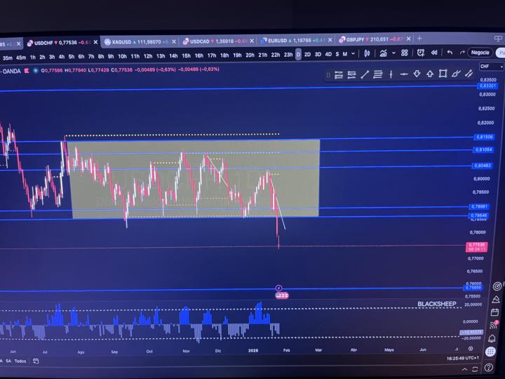Open notifications bell in right sidebar

tap(492, 338)
